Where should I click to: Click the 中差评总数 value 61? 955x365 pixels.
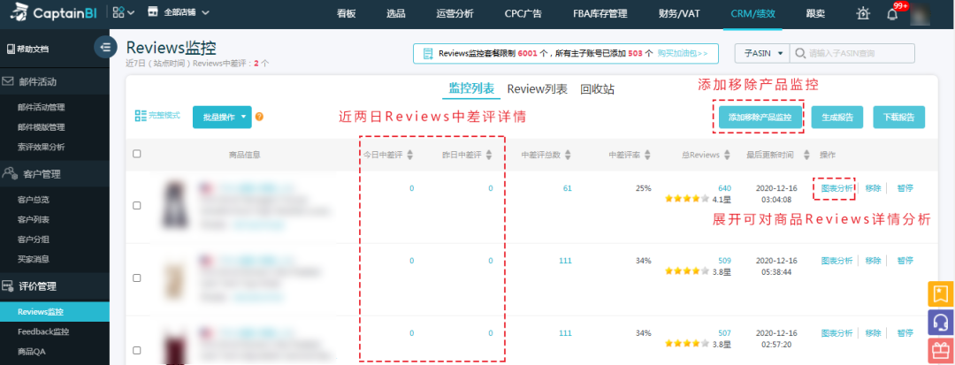567,188
